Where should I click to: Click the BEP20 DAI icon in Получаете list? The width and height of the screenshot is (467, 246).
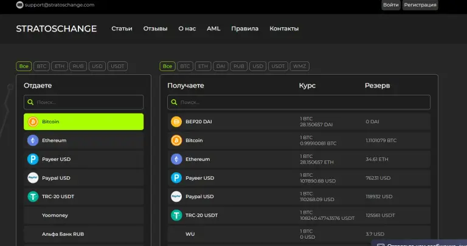[x=176, y=121]
